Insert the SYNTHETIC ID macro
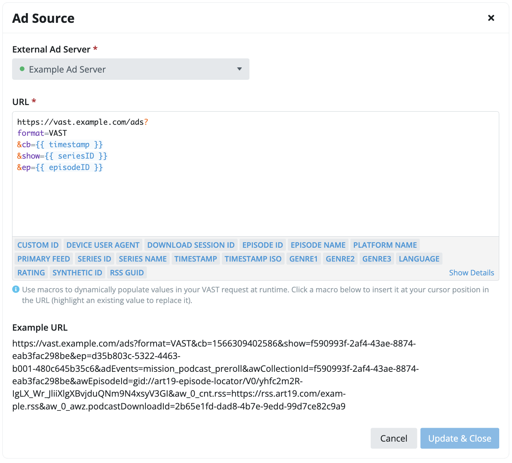The height and width of the screenshot is (463, 512). (x=77, y=273)
